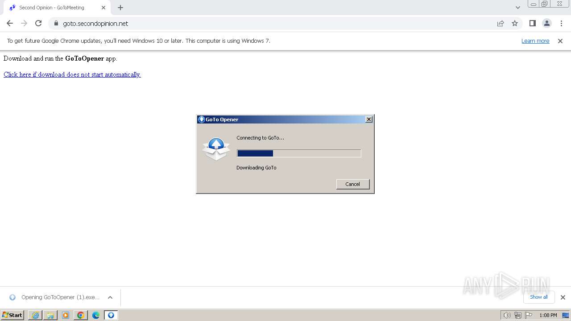Screen dimensions: 571x321
Task: View site info via the padlock icon
Action: click(x=56, y=24)
